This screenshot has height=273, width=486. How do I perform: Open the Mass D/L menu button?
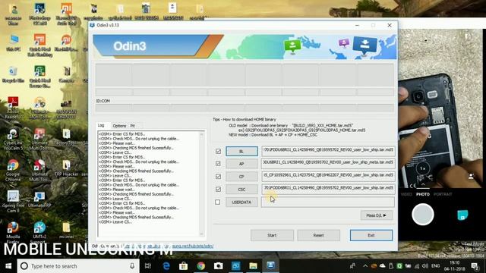coord(377,215)
